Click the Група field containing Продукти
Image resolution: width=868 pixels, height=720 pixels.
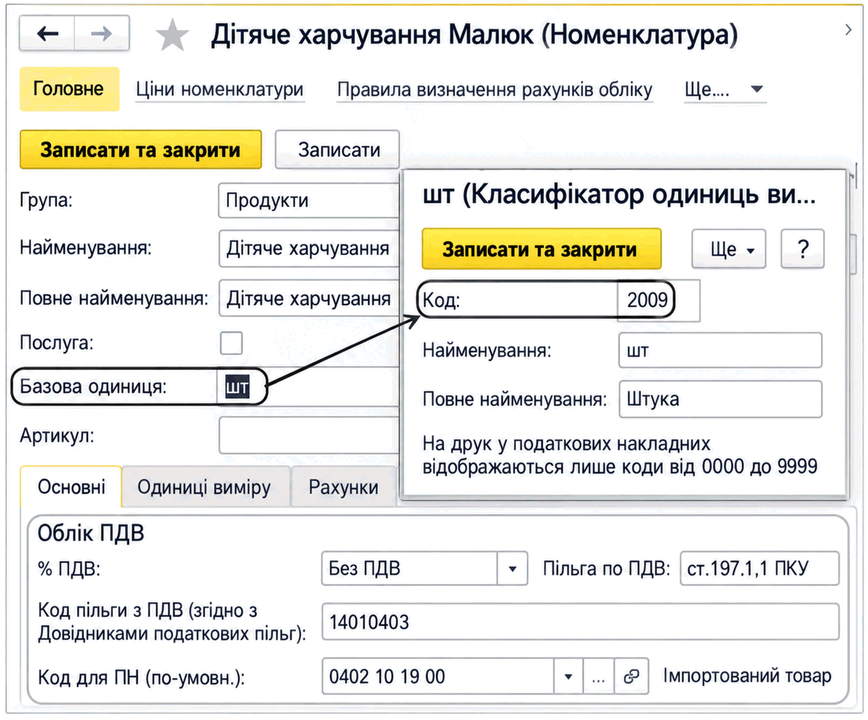[x=309, y=201]
